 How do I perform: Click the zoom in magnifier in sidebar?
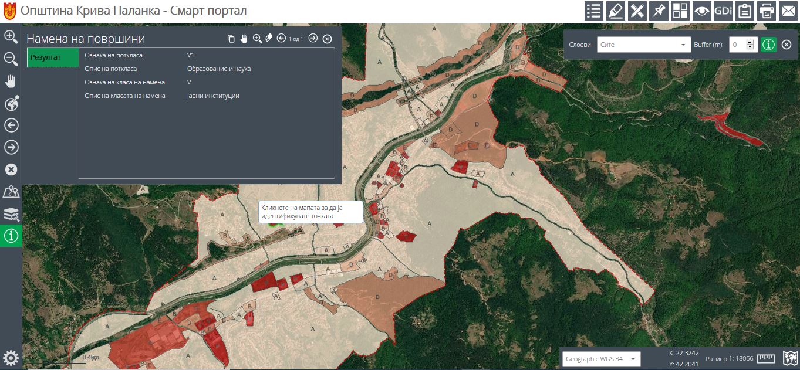click(x=11, y=36)
